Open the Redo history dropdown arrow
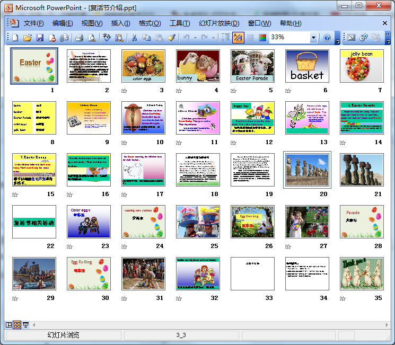The image size is (395, 345). coord(213,38)
